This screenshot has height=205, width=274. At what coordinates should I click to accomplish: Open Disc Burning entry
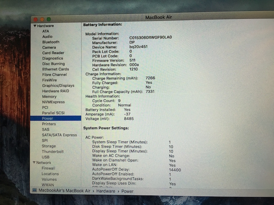point(53,64)
